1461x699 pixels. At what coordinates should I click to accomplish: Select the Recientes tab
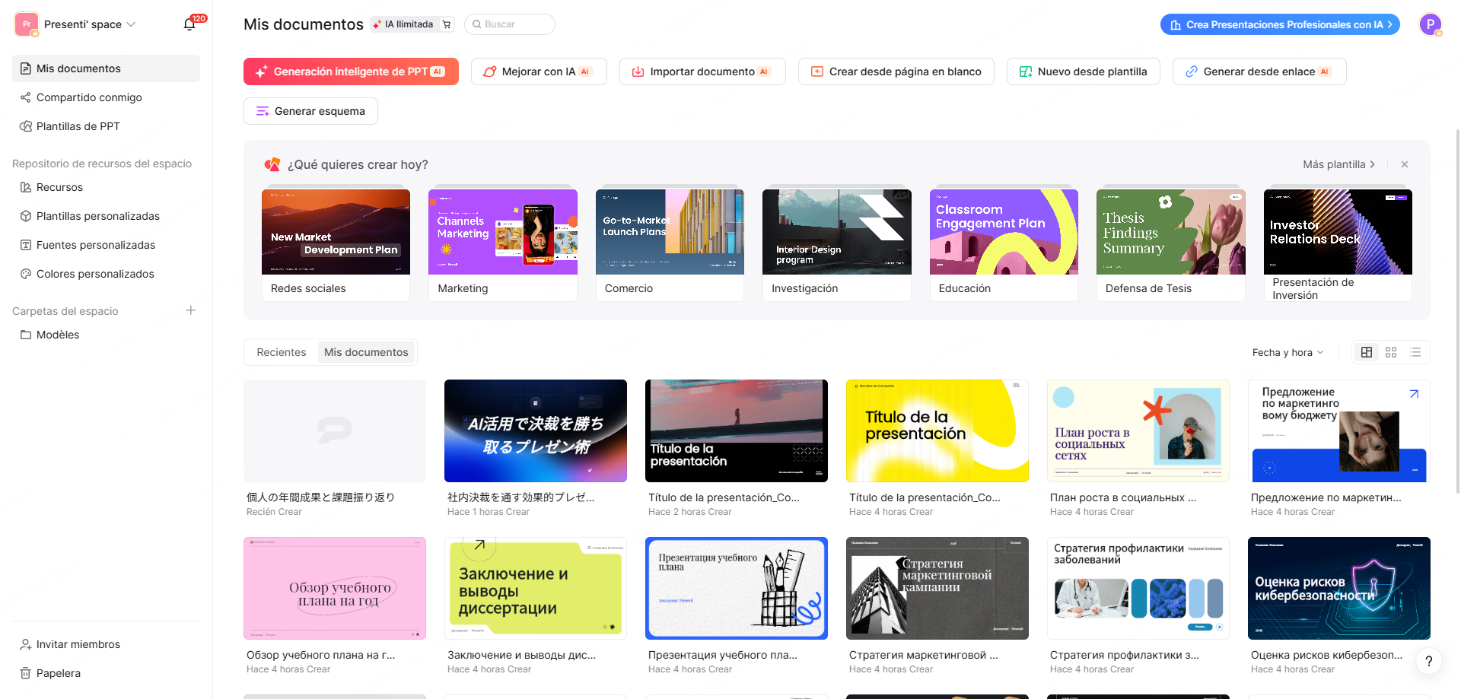(x=282, y=352)
